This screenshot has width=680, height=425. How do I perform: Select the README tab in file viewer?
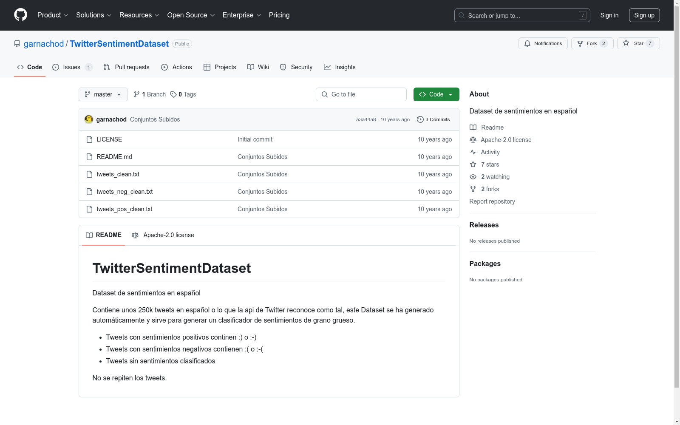coord(104,235)
